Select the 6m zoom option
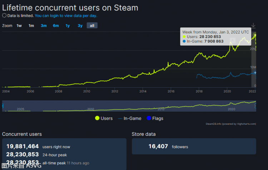 pos(56,26)
